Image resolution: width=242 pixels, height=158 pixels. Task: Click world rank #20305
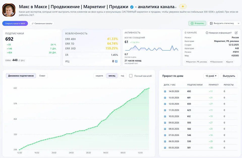click(235, 55)
